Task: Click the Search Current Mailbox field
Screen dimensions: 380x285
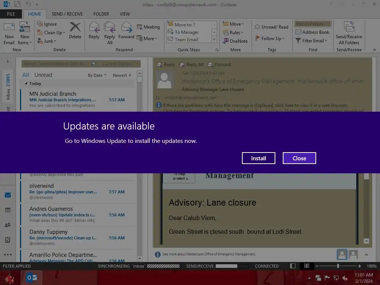Action: (x=56, y=64)
